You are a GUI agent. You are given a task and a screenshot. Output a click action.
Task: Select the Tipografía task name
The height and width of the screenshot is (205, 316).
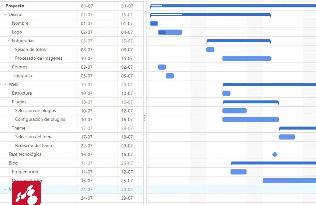click(22, 76)
